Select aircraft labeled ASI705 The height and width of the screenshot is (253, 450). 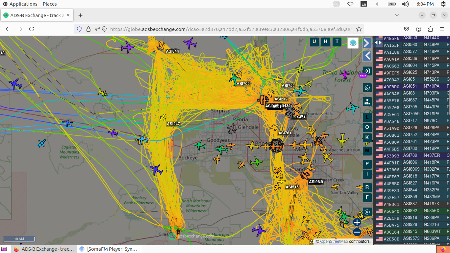point(243,84)
